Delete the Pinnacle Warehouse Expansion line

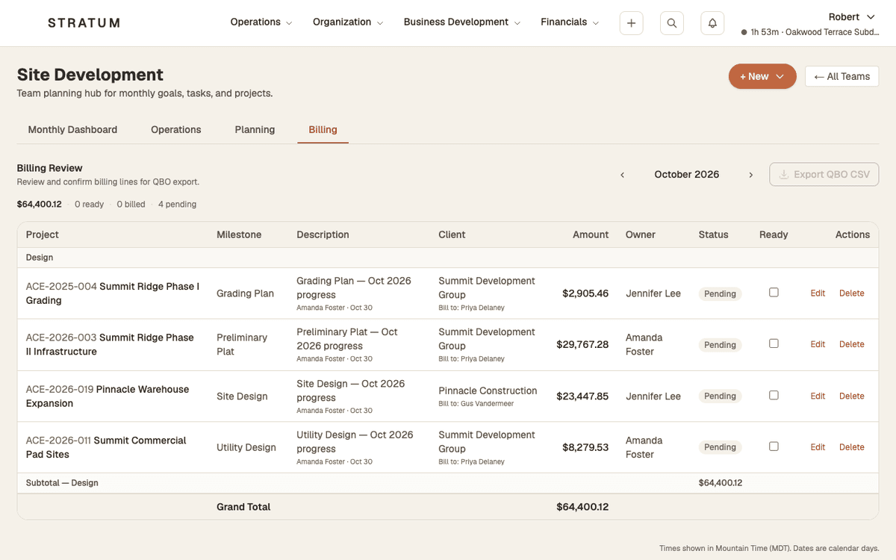[x=851, y=396]
